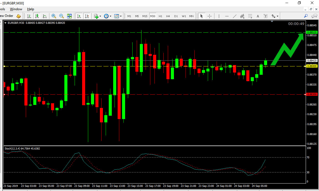Tile windows with the grid icon
This screenshot has height=191, width=319.
(69, 16)
